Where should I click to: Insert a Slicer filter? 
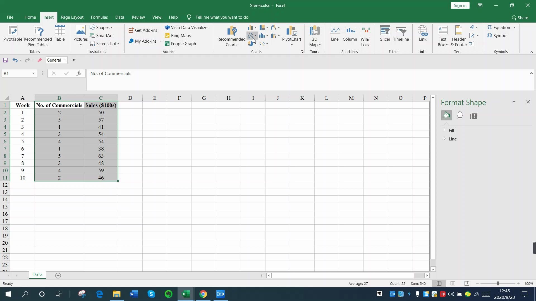click(x=385, y=33)
